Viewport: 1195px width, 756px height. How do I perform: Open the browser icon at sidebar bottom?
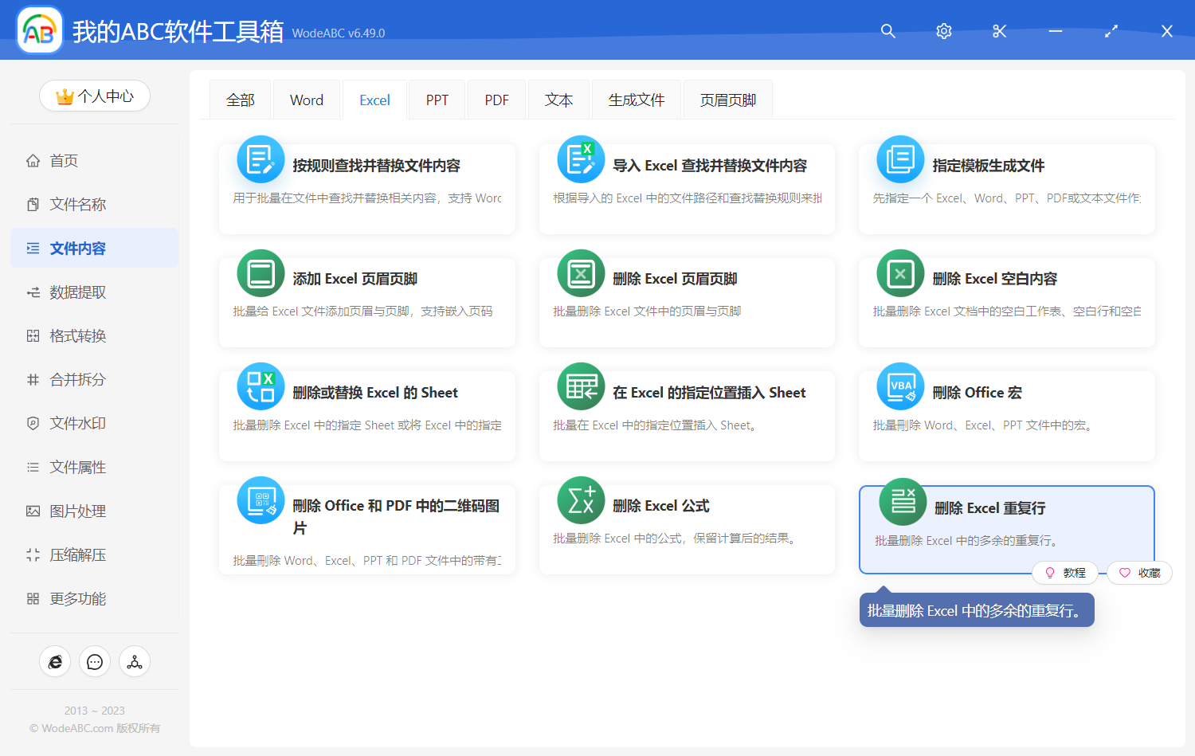[x=55, y=662]
